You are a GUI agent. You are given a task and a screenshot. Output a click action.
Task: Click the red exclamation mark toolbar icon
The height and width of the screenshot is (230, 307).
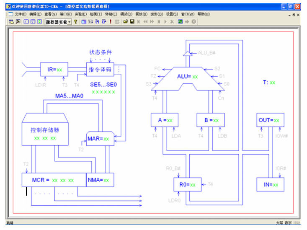coord(111,22)
